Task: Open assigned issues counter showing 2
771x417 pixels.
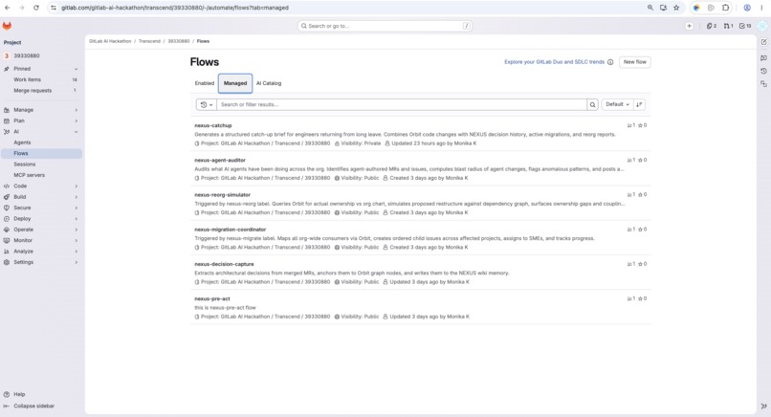Action: (x=712, y=26)
